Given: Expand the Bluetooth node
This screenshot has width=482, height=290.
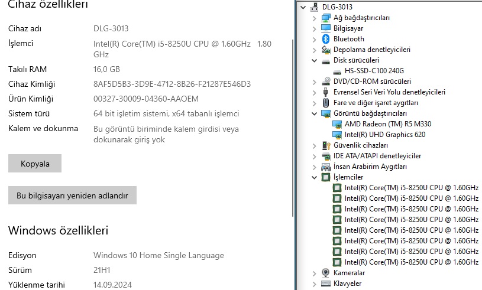Looking at the screenshot, I should coord(314,40).
